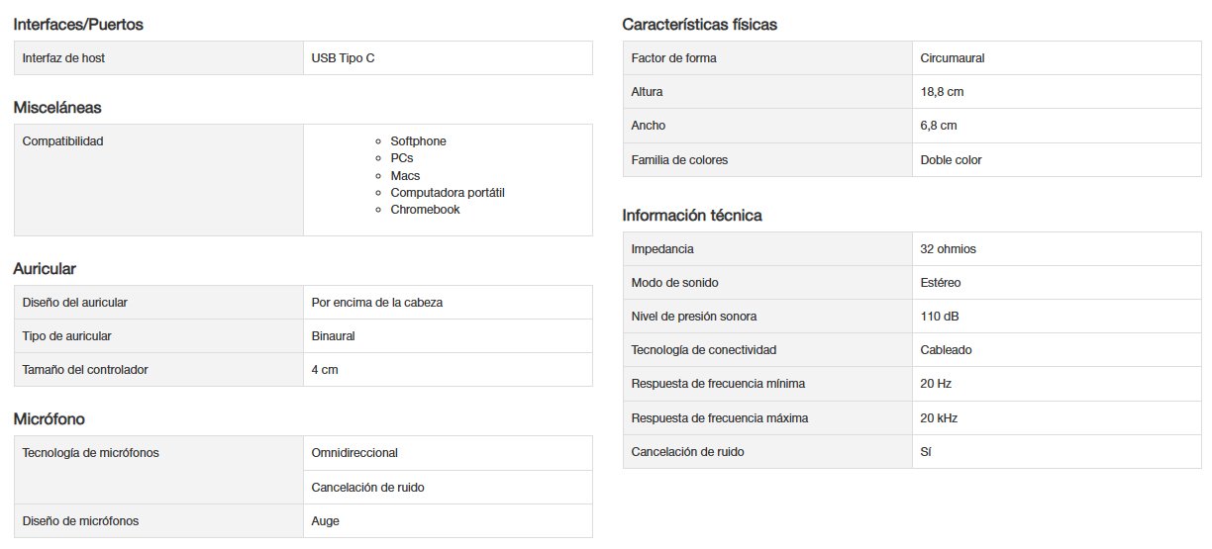Click the Micrófono section heading
Image resolution: width=1212 pixels, height=549 pixels.
pos(56,419)
